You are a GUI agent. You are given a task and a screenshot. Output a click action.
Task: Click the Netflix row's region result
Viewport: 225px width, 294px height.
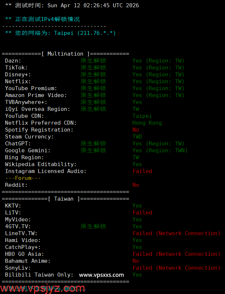pos(158,81)
